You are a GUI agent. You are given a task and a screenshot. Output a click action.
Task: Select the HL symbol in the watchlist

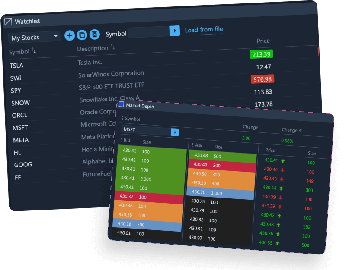pyautogui.click(x=17, y=153)
